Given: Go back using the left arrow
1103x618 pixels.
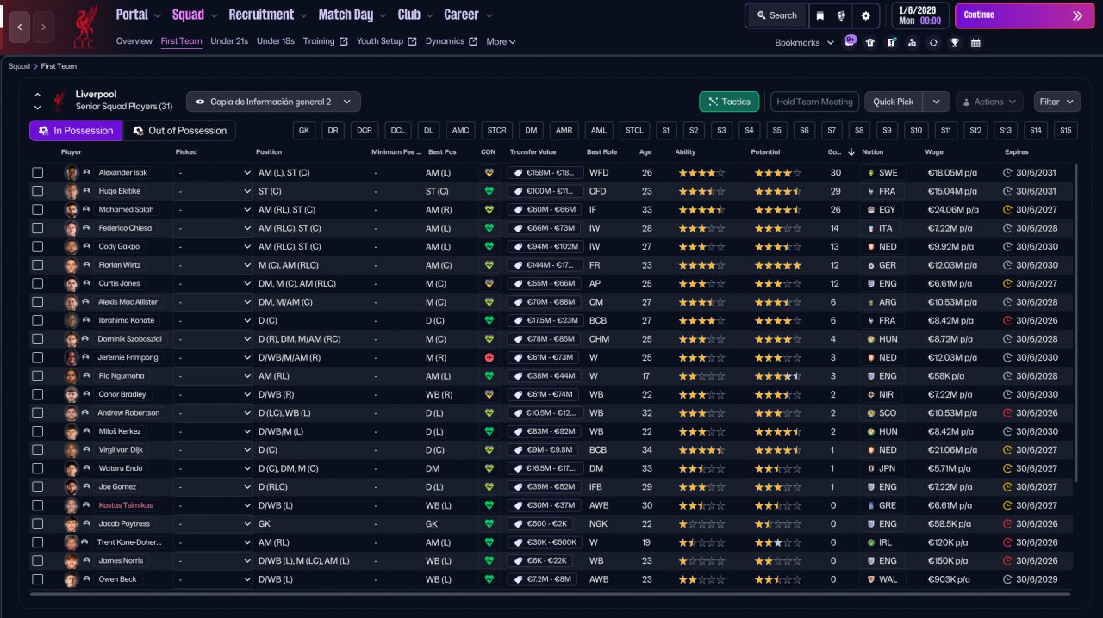Looking at the screenshot, I should tap(20, 27).
